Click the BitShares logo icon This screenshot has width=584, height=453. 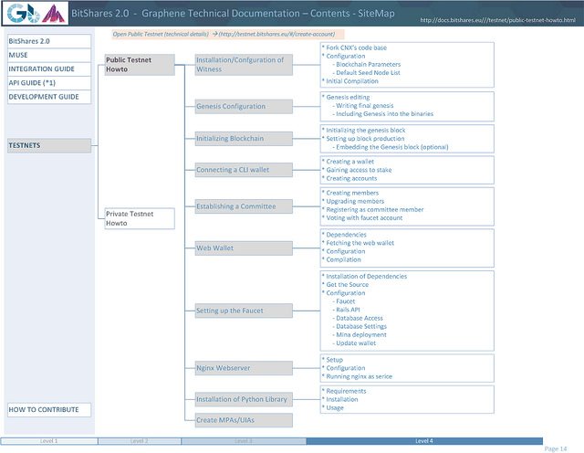coord(34,14)
